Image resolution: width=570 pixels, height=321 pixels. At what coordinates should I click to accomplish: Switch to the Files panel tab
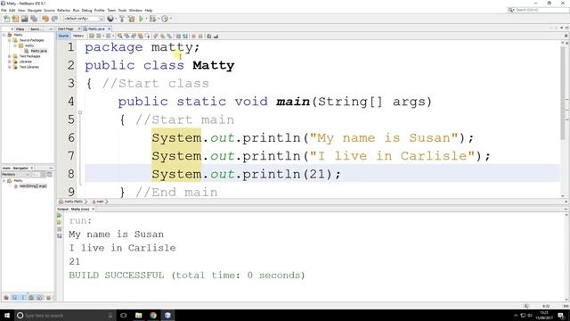[20, 29]
